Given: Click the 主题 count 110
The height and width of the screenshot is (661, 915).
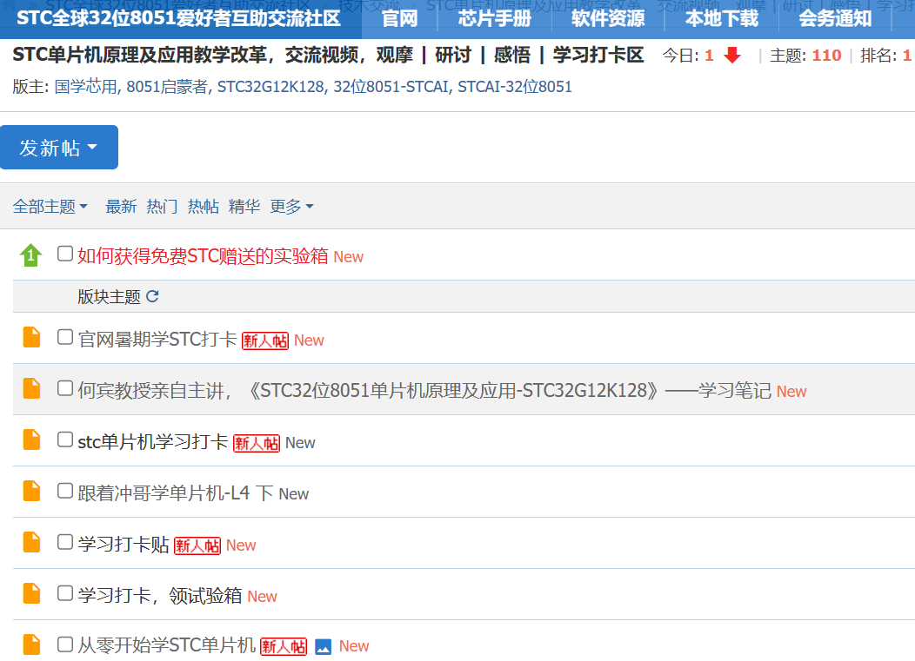Looking at the screenshot, I should tap(827, 56).
